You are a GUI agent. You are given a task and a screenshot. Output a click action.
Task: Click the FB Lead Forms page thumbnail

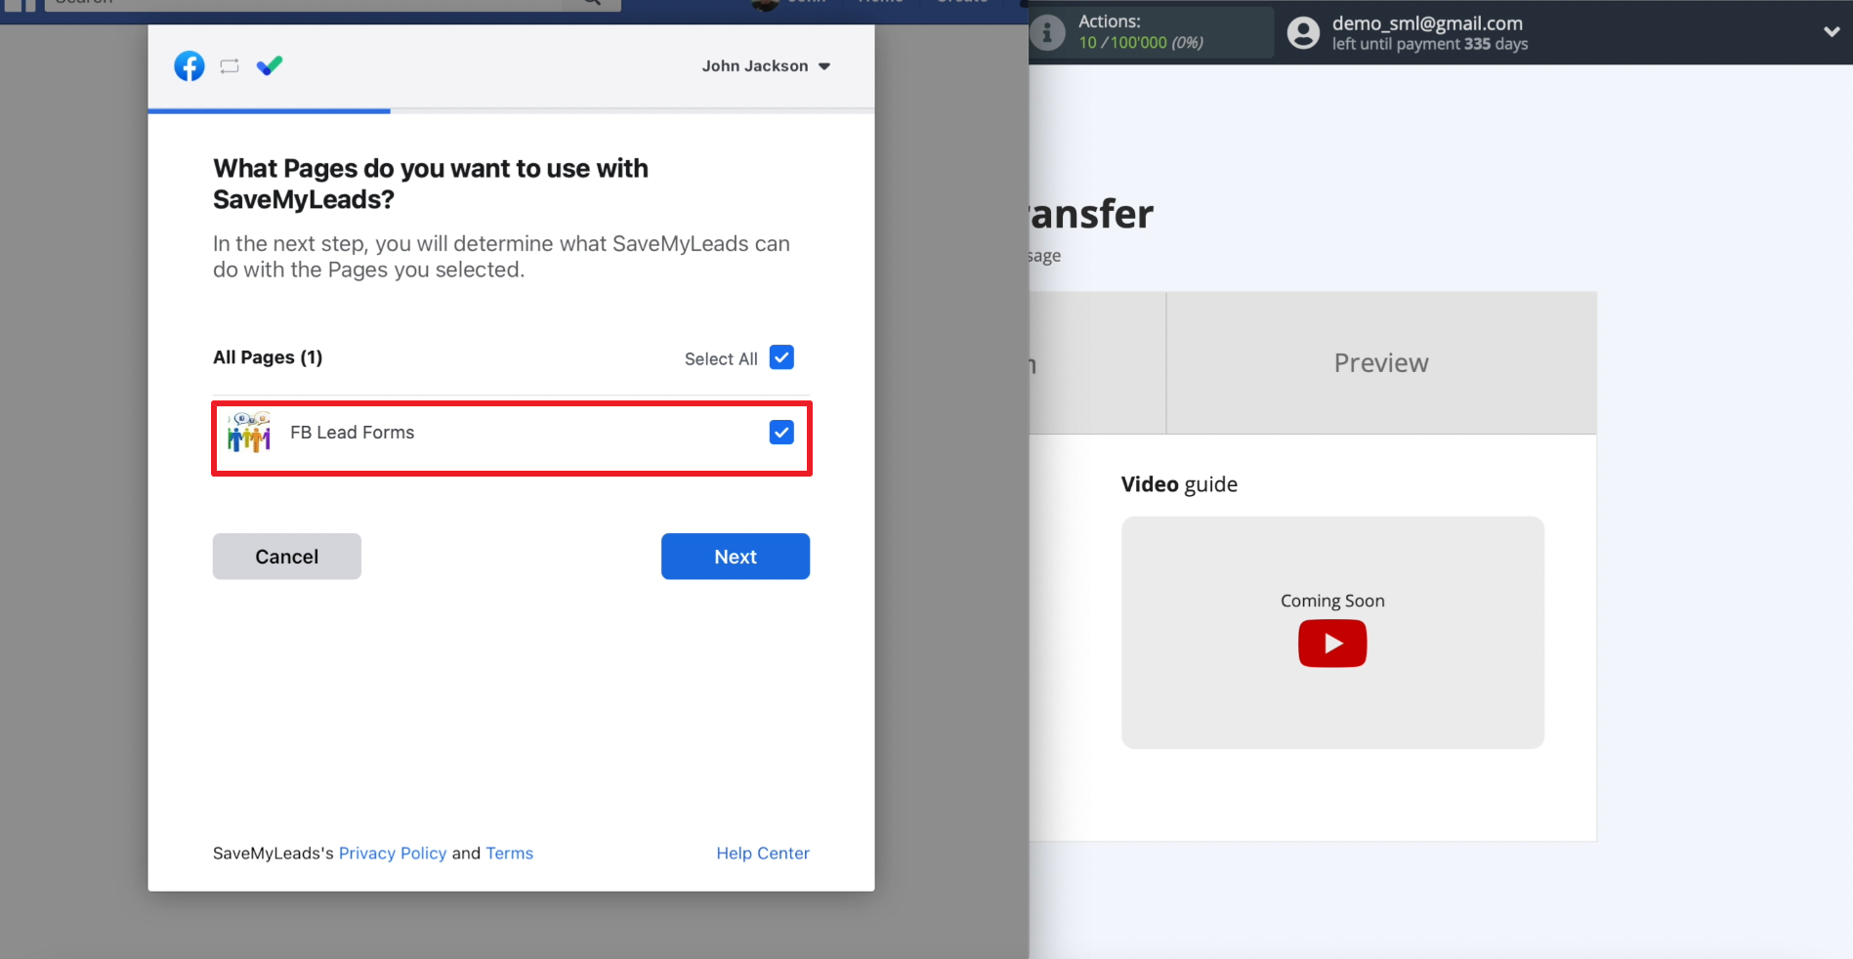click(x=249, y=432)
